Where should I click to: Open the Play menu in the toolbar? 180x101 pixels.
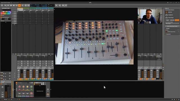coord(5,5)
